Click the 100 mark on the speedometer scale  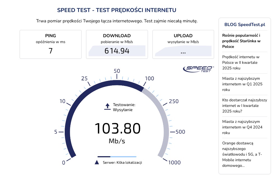pyautogui.click(x=149, y=79)
